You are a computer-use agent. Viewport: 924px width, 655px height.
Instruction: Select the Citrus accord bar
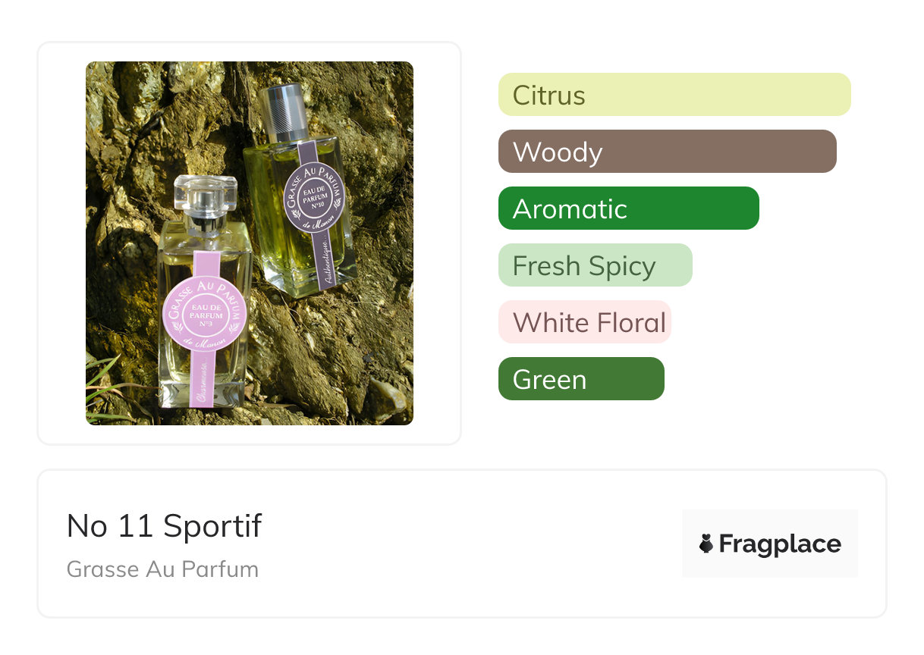coord(674,95)
